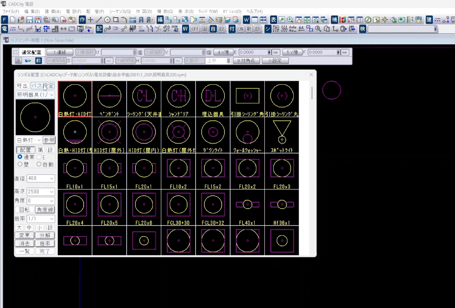Open the 作図(D) menu
The height and width of the screenshot is (308, 455).
(x=144, y=11)
